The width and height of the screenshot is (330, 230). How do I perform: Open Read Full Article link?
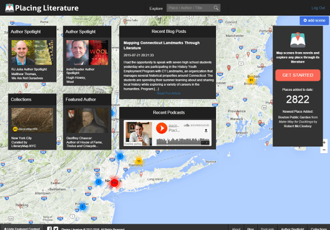(x=168, y=93)
